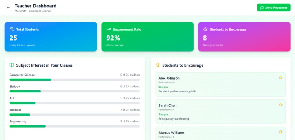The height and width of the screenshot is (140, 295).
Task: Click the 'Need your input' caption
Action: pyautogui.click(x=213, y=45)
